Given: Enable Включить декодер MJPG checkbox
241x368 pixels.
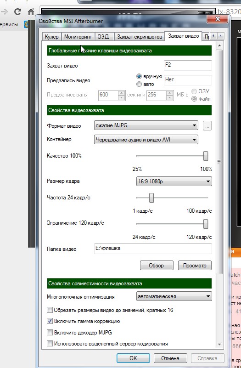Looking at the screenshot, I should coord(50,332).
